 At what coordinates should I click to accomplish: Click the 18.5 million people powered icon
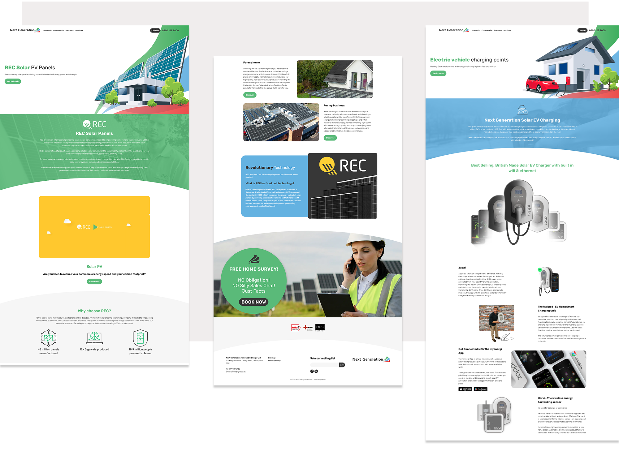pos(140,338)
